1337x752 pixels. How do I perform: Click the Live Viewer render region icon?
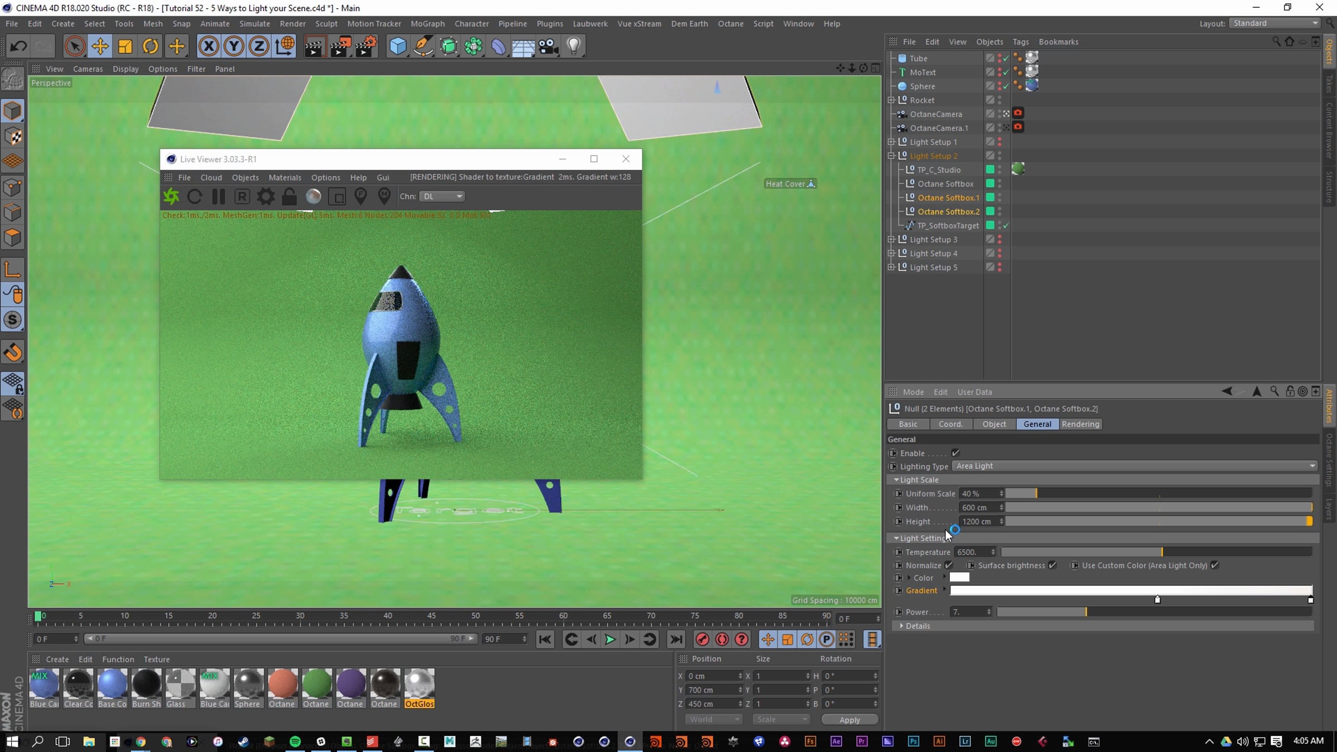click(x=337, y=196)
